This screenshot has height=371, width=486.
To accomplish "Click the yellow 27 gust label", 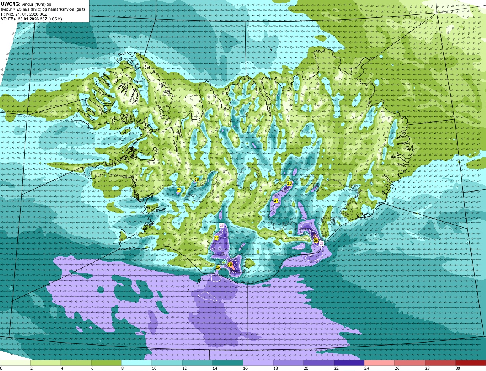I will pyautogui.click(x=276, y=201).
